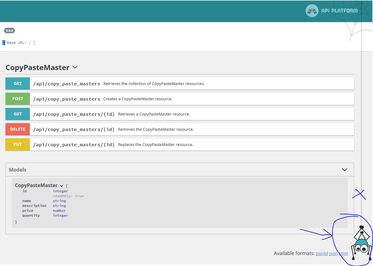Click the 'description' property in model
This screenshot has width=373, height=266.
[34, 206]
